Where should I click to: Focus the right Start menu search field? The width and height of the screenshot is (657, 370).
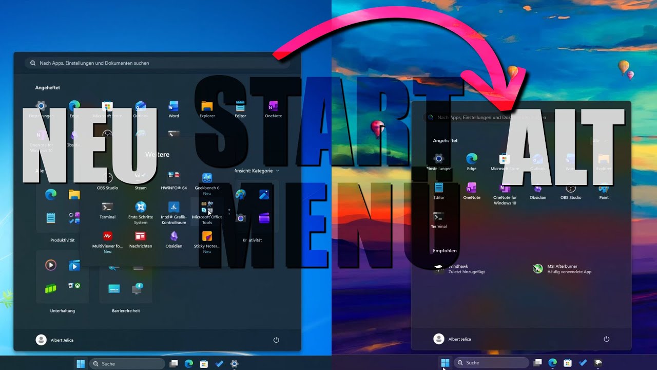coord(521,117)
